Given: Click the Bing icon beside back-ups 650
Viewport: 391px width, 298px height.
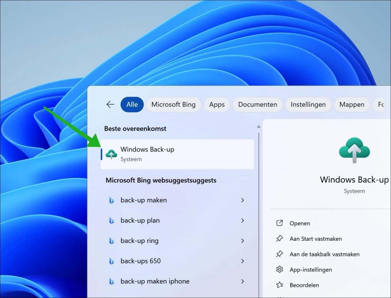Looking at the screenshot, I should click(x=111, y=261).
